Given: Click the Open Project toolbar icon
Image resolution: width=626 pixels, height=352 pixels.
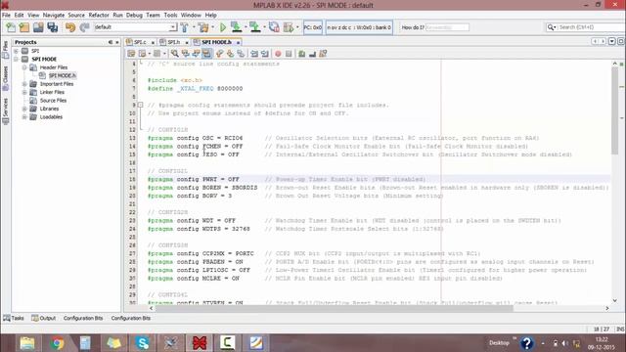Looking at the screenshot, I should coord(38,27).
